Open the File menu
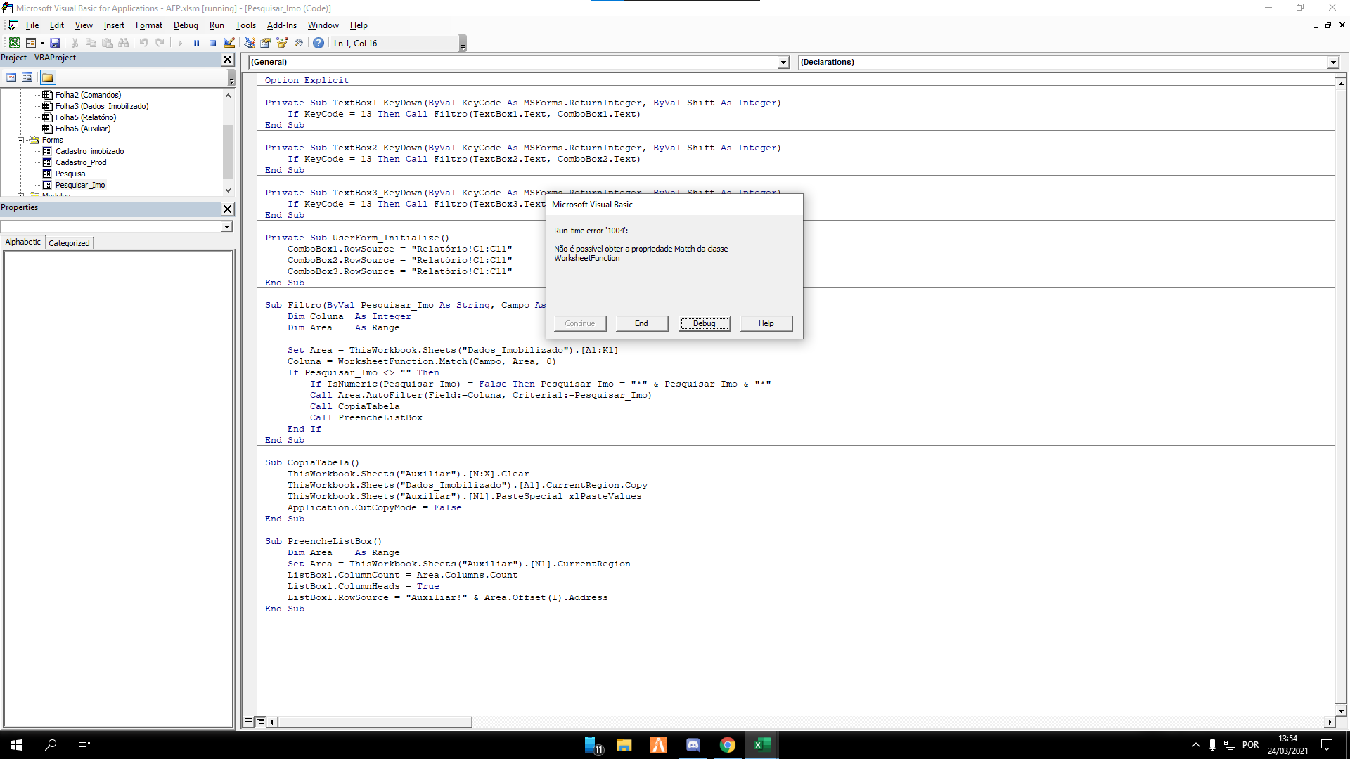The height and width of the screenshot is (759, 1350). [32, 25]
